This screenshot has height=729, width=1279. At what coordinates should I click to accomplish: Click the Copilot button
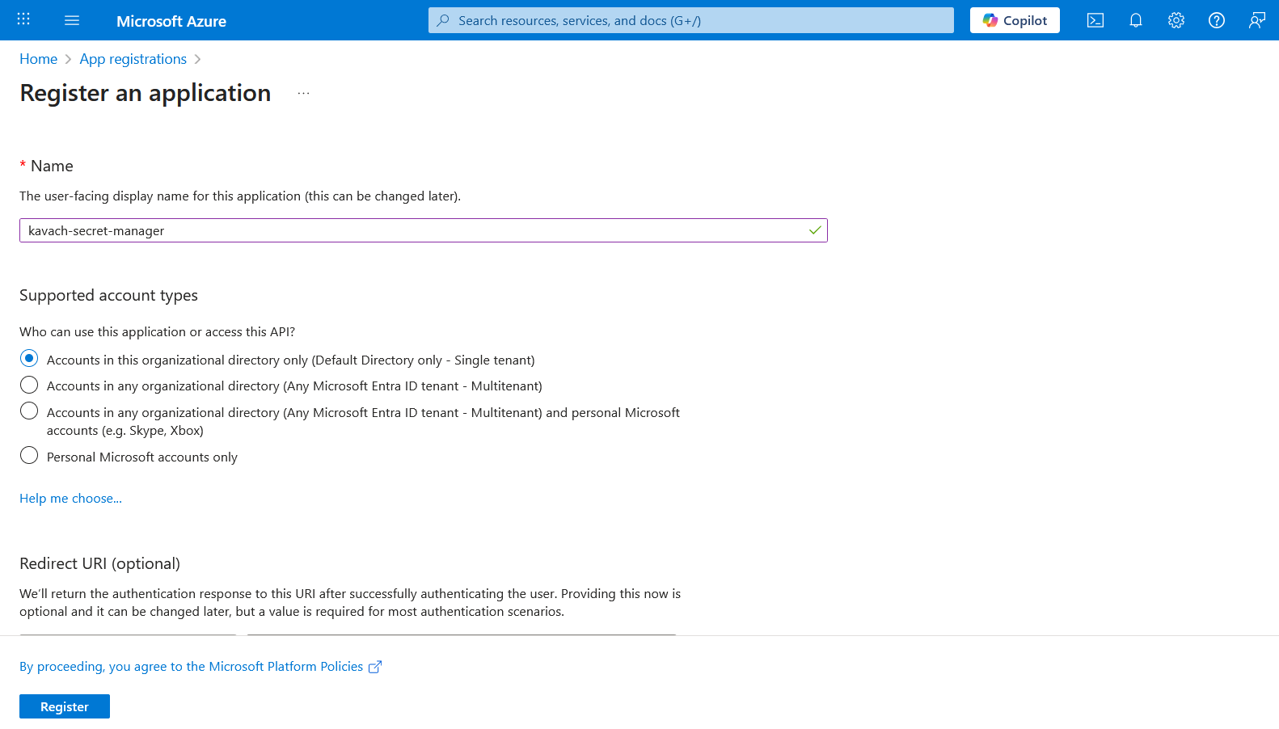[1015, 20]
